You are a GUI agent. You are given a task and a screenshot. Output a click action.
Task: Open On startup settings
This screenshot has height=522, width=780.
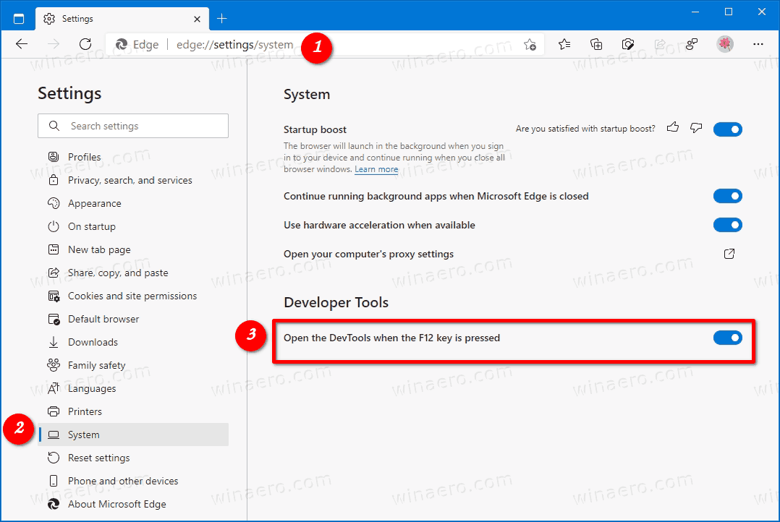[133, 226]
